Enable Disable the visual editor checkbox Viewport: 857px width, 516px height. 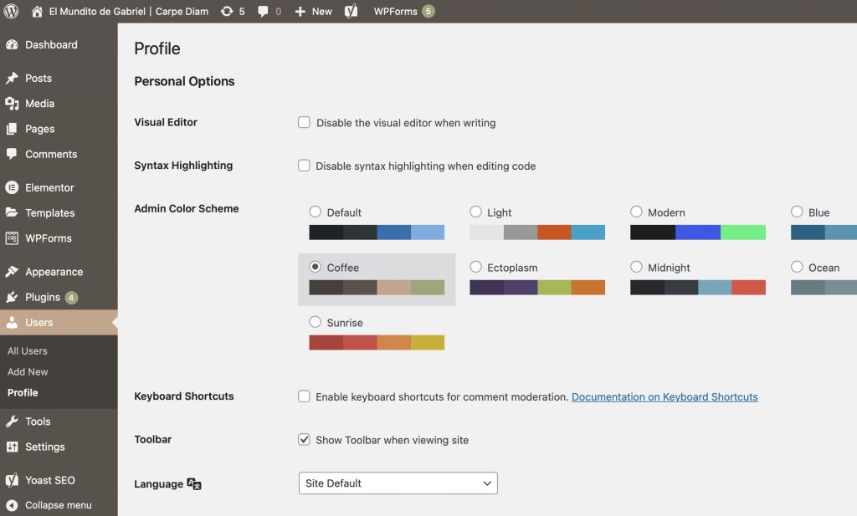pos(305,123)
